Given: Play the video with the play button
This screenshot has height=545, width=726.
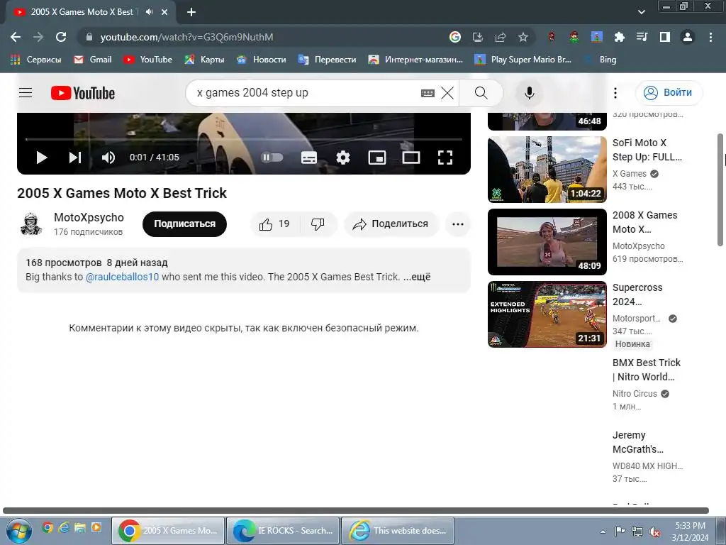Looking at the screenshot, I should pos(42,158).
